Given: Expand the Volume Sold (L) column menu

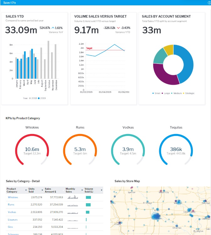Looking at the screenshot, I should pyautogui.click(x=101, y=190).
